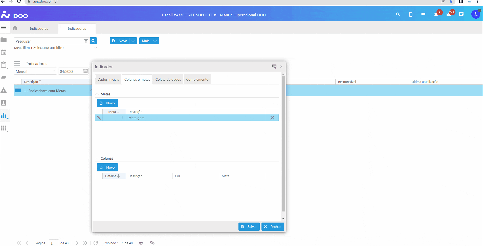Click the pencil edit icon for Meta geral

(99, 118)
